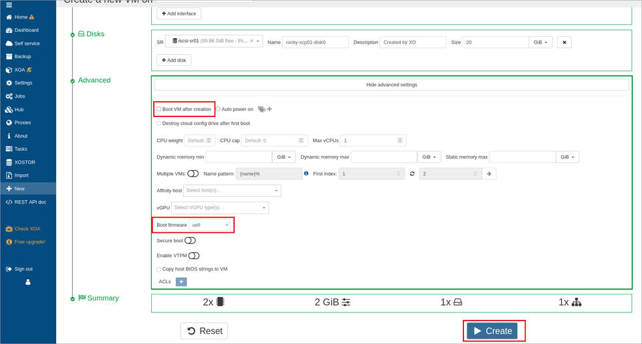The height and width of the screenshot is (344, 642).
Task: Tick the Auto power on checkbox
Action: (x=218, y=109)
